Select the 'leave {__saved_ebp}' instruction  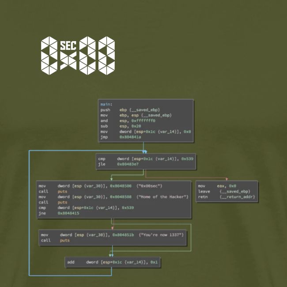(x=224, y=192)
